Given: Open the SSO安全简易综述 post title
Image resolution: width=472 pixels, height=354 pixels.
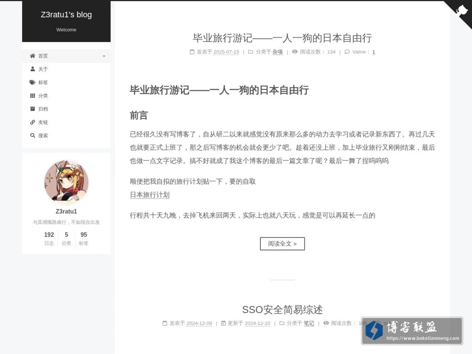Looking at the screenshot, I should click(x=282, y=310).
